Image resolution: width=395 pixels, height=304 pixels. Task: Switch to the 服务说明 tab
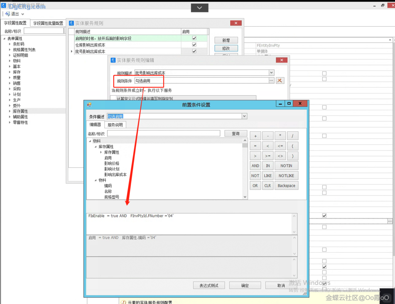click(115, 124)
